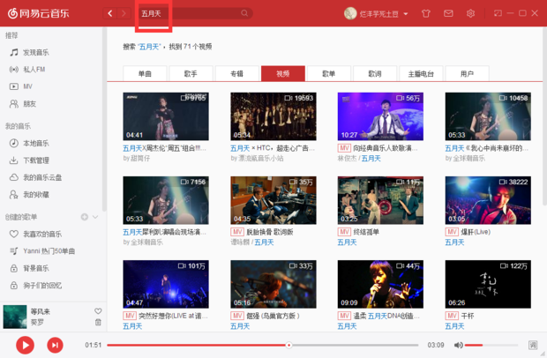
Task: Click the now-playing album cover
Action: click(15, 317)
